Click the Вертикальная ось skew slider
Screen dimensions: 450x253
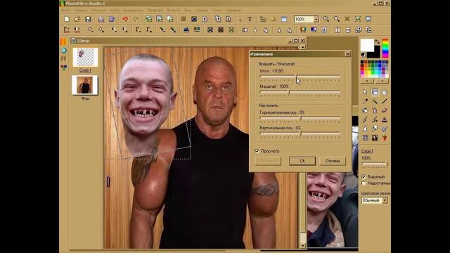pos(300,134)
